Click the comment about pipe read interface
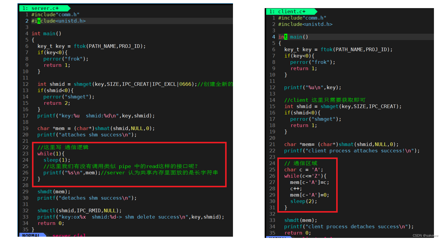The image size is (443, 240). (x=121, y=166)
